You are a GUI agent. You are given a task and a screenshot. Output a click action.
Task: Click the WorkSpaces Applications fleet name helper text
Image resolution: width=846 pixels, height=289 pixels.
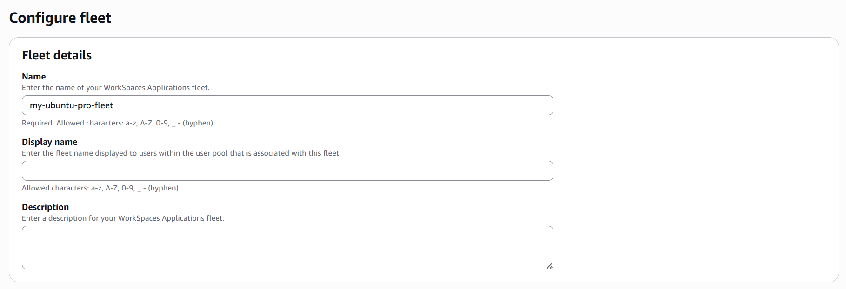pos(115,87)
